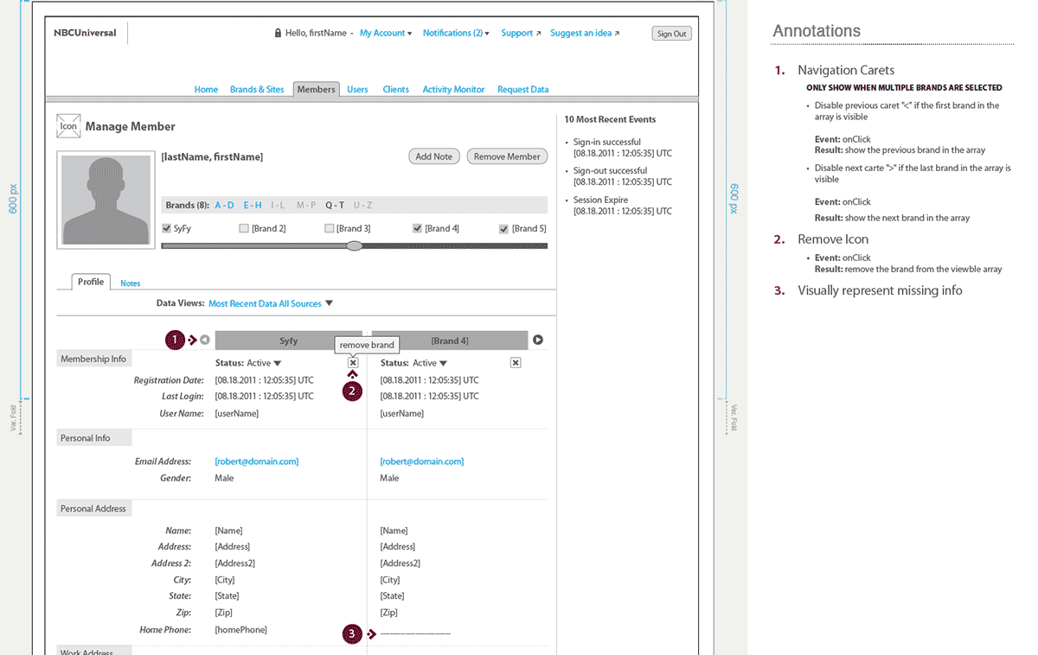Open the My Account dropdown
This screenshot has width=1038, height=655.
click(386, 34)
